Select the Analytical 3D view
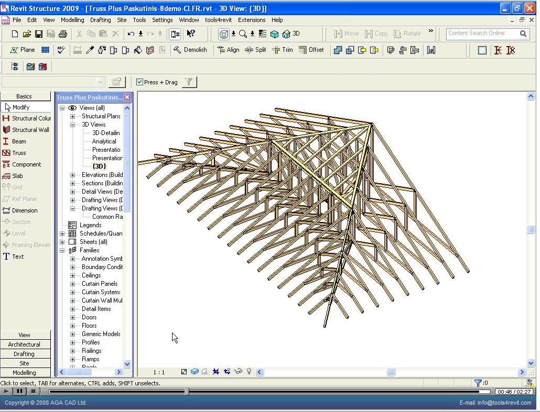The width and height of the screenshot is (540, 412). click(x=104, y=141)
